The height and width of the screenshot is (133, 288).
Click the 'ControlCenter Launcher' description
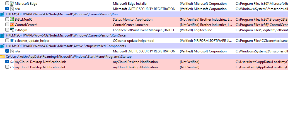[x=130, y=25]
